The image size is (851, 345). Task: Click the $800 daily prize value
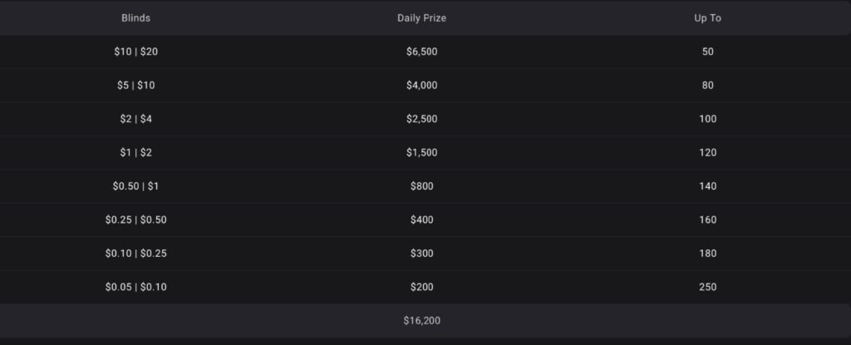pyautogui.click(x=421, y=186)
